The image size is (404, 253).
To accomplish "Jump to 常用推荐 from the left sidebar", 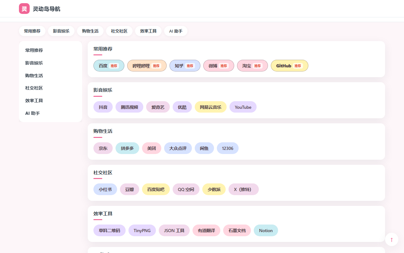I will click(x=50, y=50).
